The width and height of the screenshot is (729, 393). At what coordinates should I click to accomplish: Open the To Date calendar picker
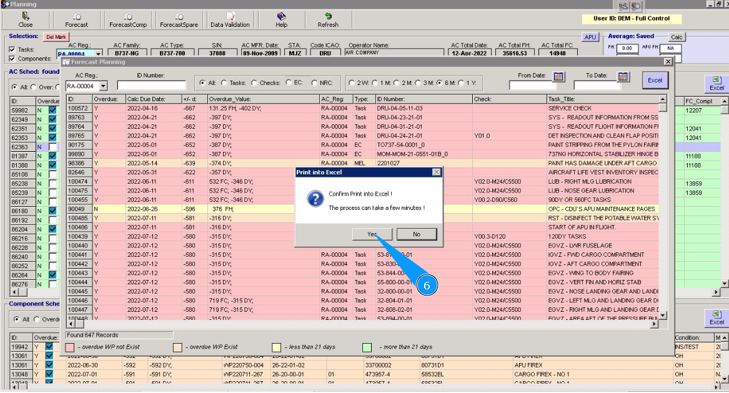click(623, 76)
